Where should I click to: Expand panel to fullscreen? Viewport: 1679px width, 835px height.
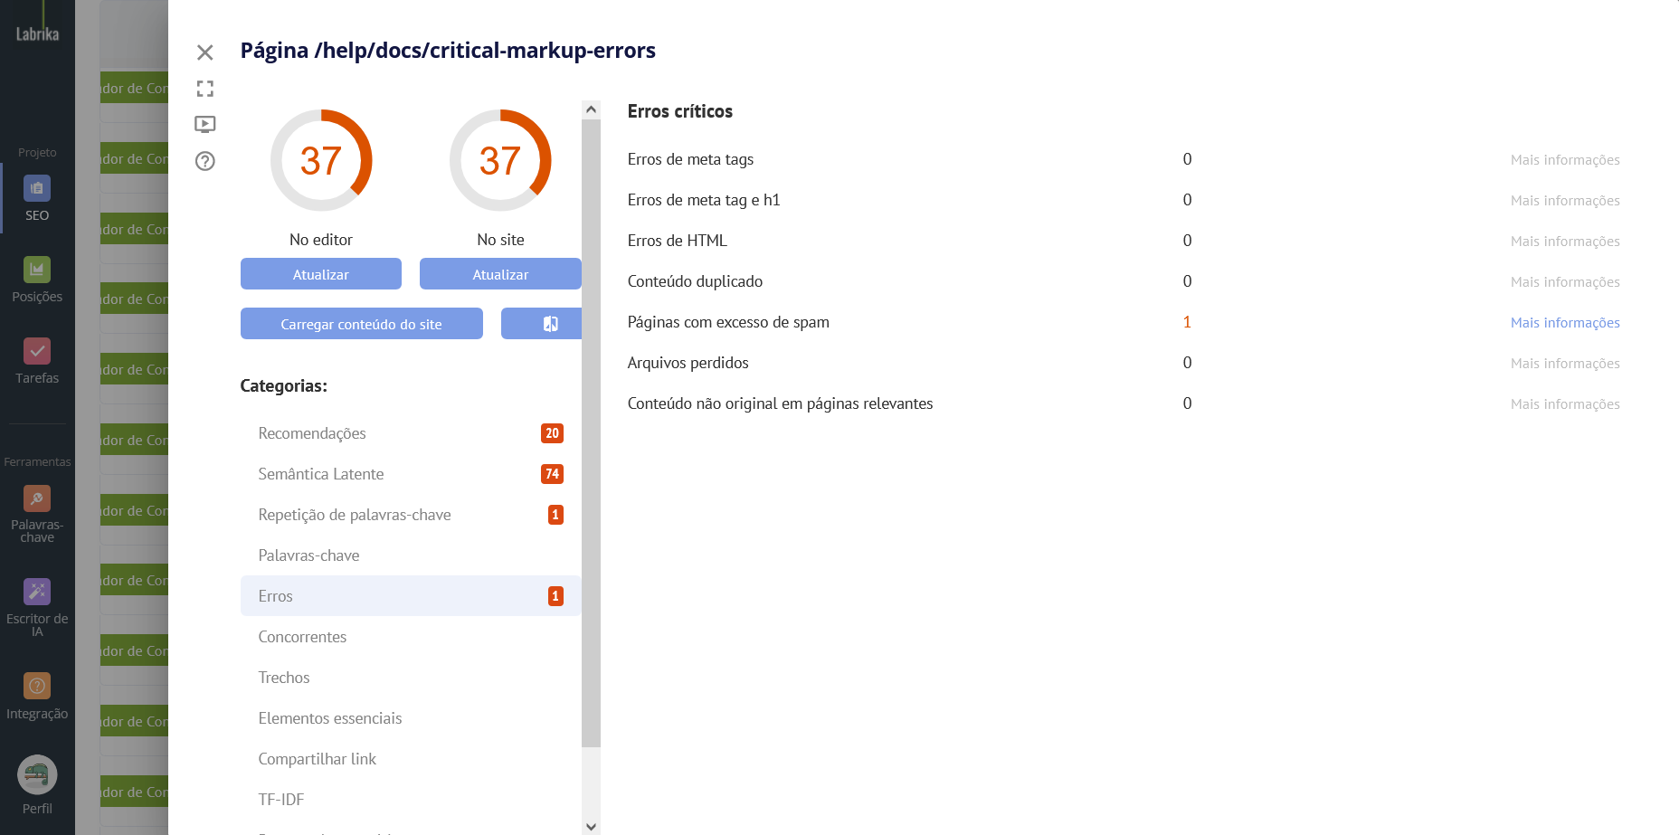205,89
